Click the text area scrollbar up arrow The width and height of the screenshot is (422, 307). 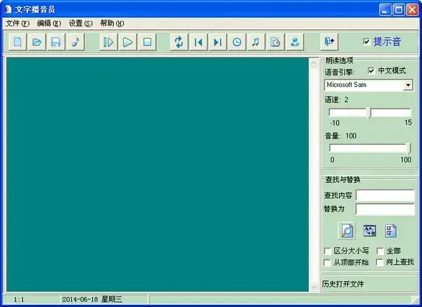click(314, 63)
